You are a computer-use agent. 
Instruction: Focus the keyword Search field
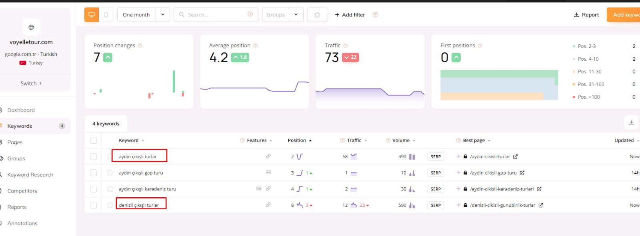212,15
